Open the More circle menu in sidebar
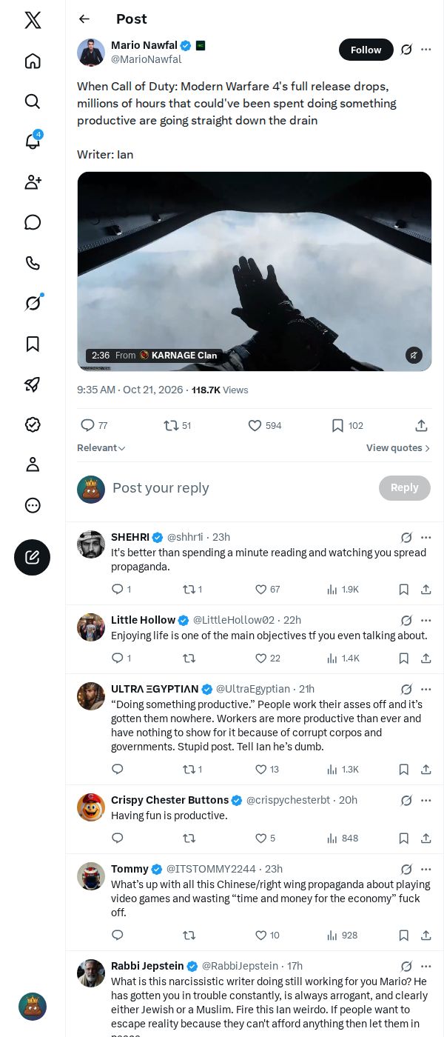Viewport: 444px width, 1037px height. click(33, 505)
